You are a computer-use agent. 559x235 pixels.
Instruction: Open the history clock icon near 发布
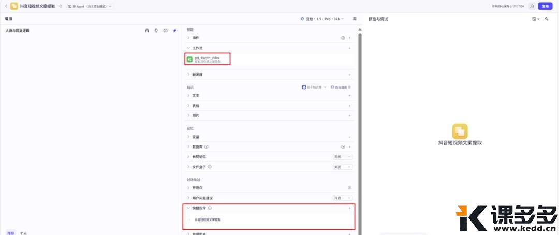(532, 6)
